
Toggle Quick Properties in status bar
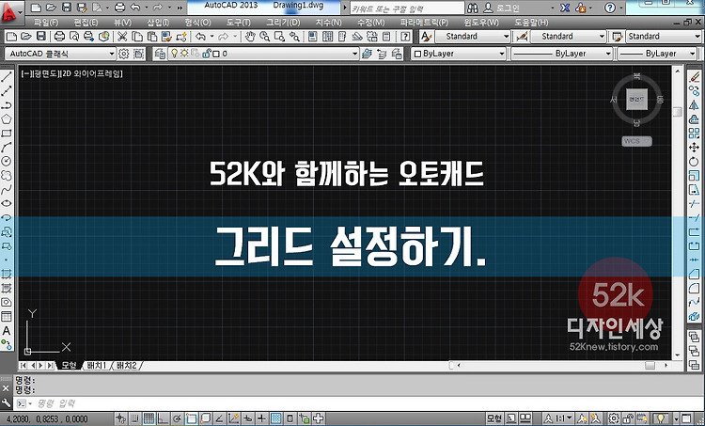(x=290, y=418)
